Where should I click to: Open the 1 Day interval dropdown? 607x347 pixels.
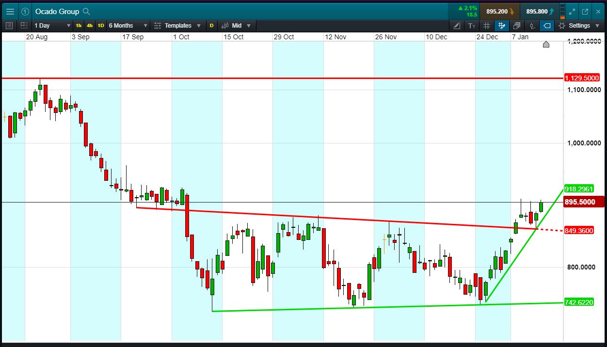coord(52,25)
